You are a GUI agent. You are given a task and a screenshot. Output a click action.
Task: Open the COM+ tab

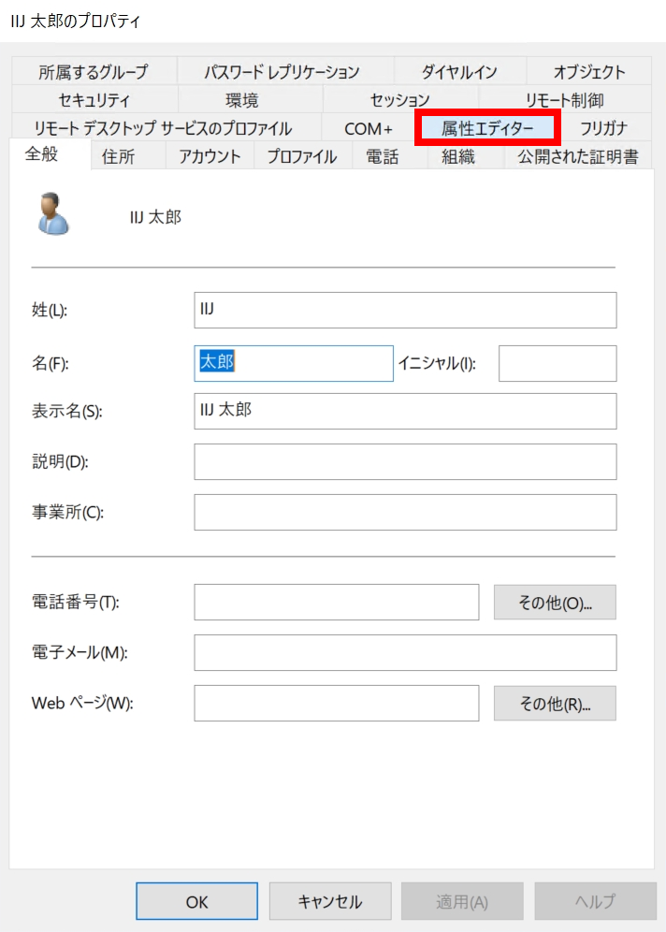pyautogui.click(x=369, y=128)
